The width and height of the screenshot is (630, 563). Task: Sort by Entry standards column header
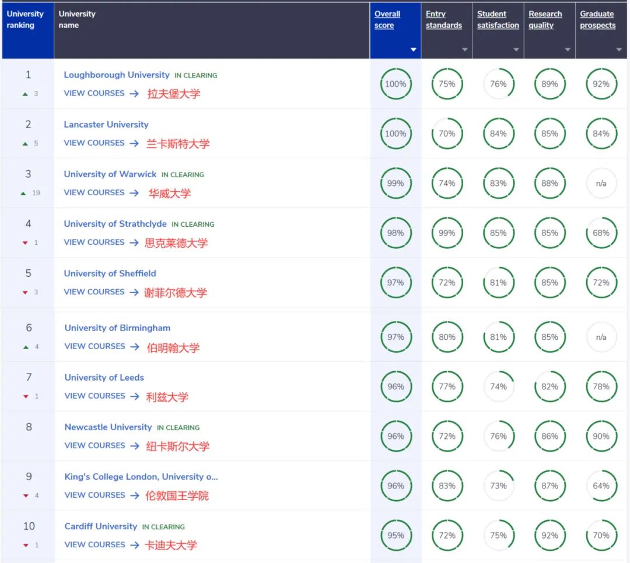pos(443,19)
